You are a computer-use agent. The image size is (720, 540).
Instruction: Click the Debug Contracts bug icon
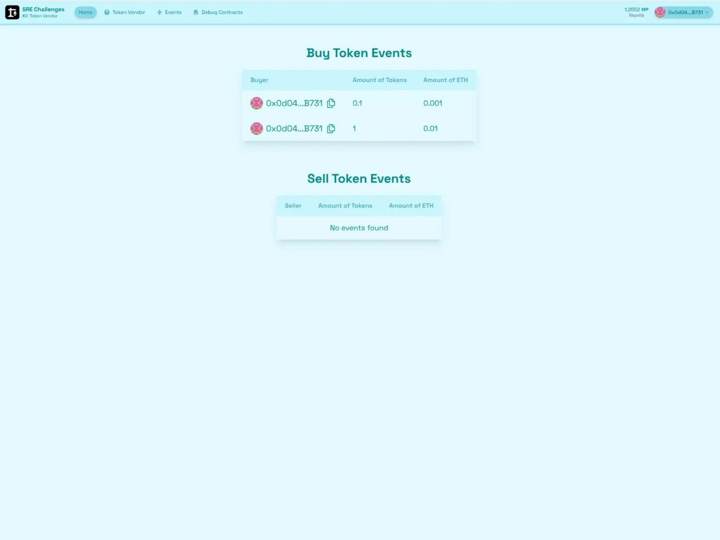(195, 12)
